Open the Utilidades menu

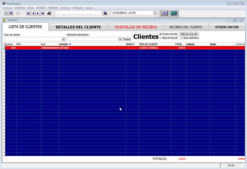78,8
